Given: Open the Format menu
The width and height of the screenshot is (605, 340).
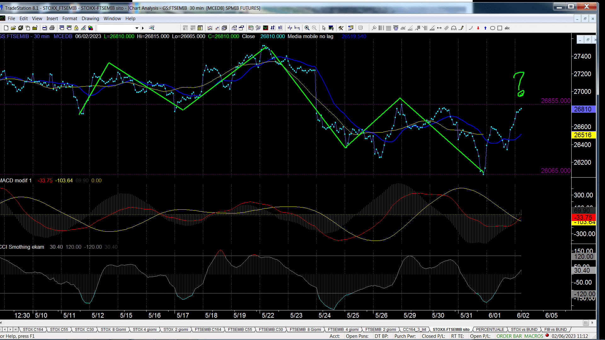Looking at the screenshot, I should click(70, 19).
